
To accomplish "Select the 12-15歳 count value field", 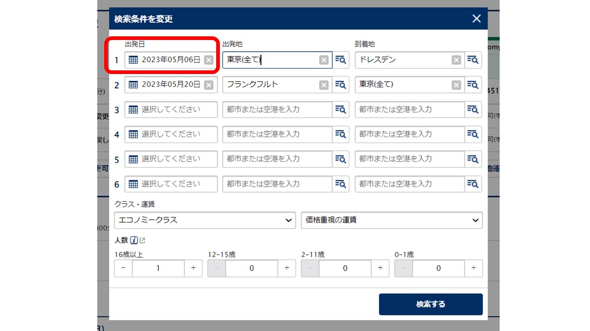I will coord(252,268).
